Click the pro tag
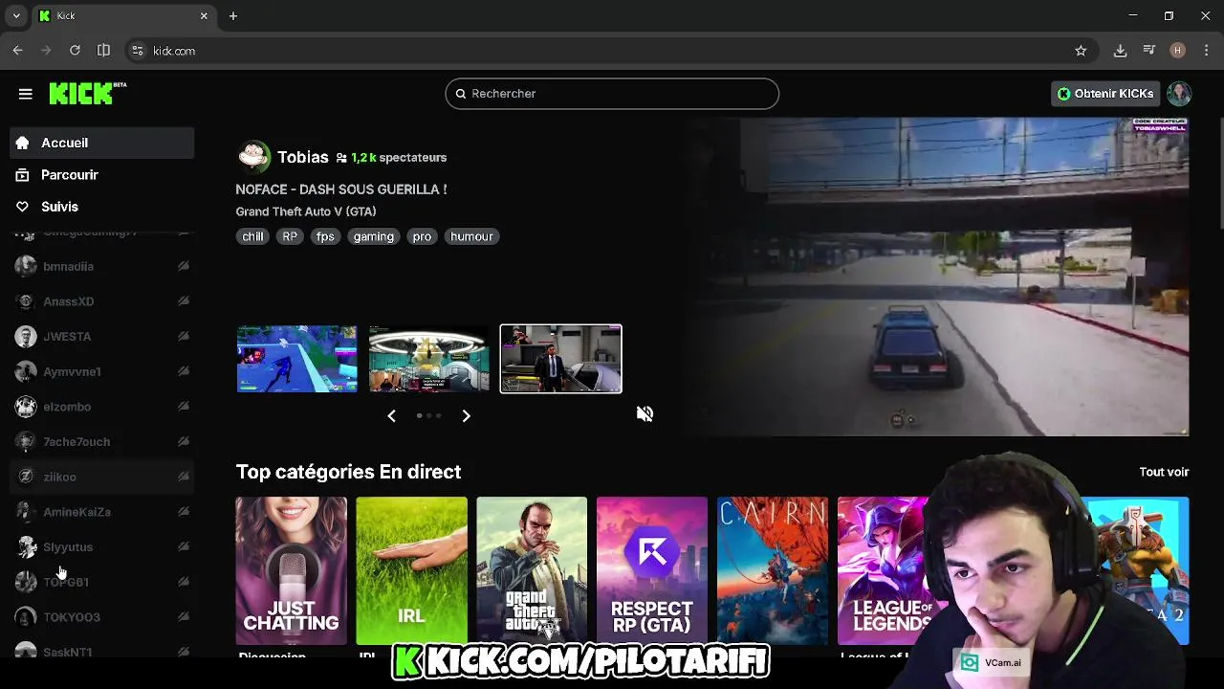1224x689 pixels. 422,236
